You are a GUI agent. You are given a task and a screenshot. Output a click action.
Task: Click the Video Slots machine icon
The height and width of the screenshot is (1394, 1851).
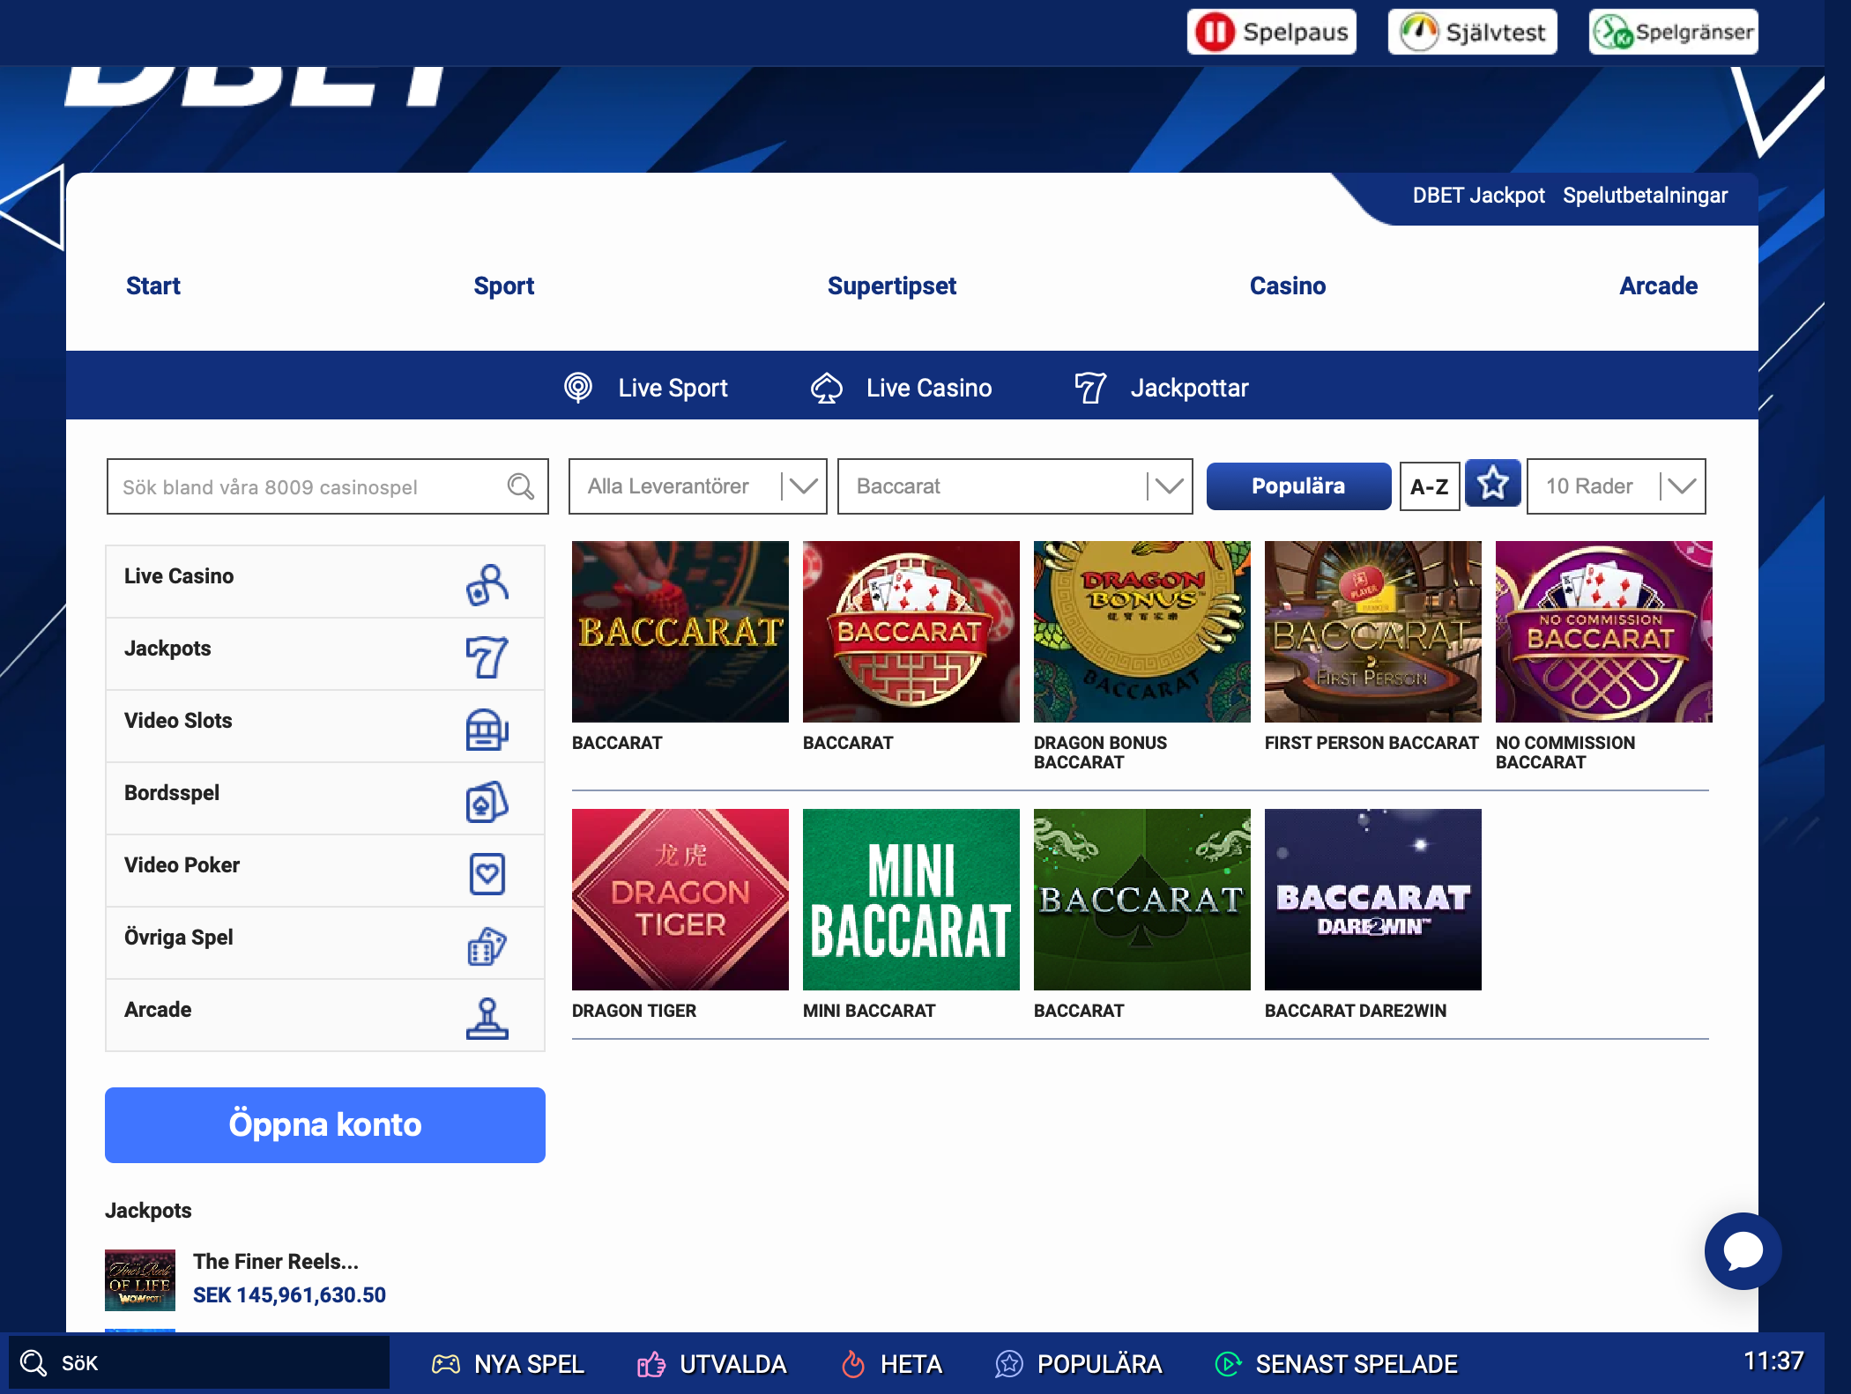click(x=487, y=729)
